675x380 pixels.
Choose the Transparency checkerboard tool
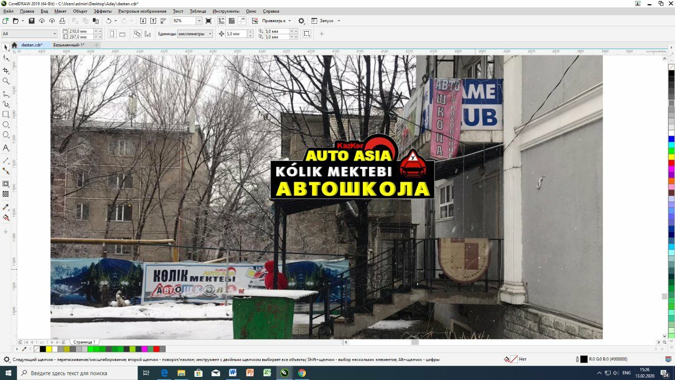coord(6,194)
